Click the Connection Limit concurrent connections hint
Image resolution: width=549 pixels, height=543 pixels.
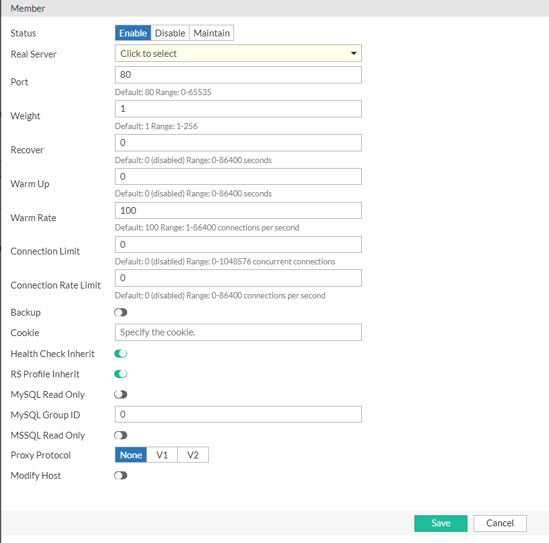[x=225, y=262]
